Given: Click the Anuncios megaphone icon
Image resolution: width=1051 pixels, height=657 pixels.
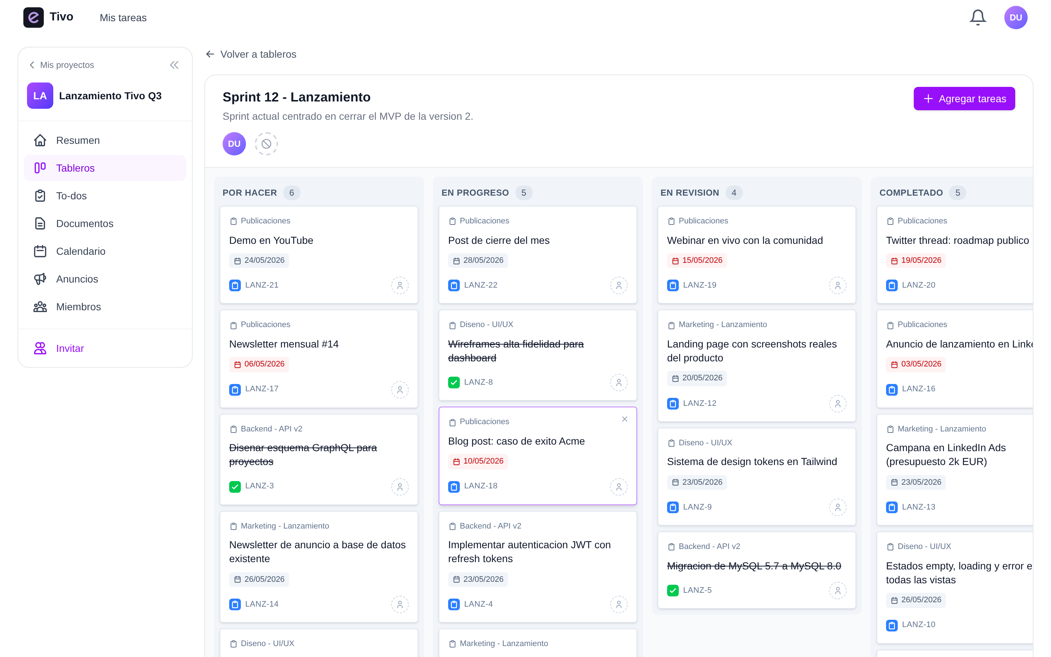Looking at the screenshot, I should click(40, 279).
